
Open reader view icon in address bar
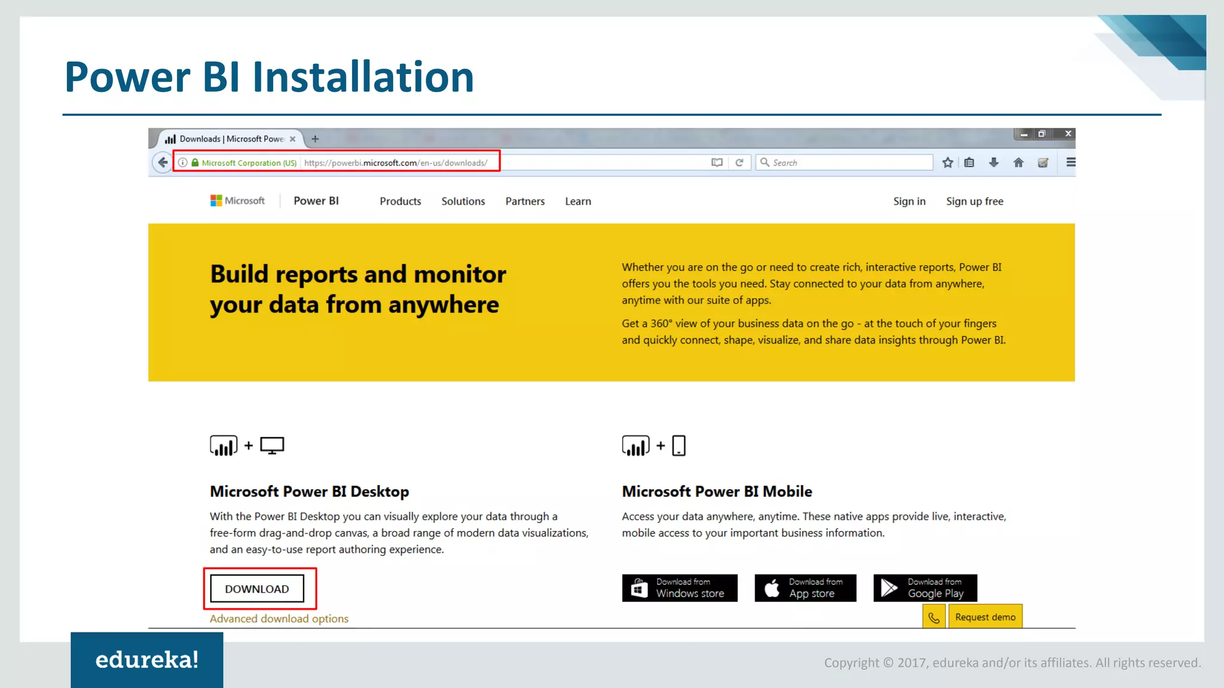point(717,162)
